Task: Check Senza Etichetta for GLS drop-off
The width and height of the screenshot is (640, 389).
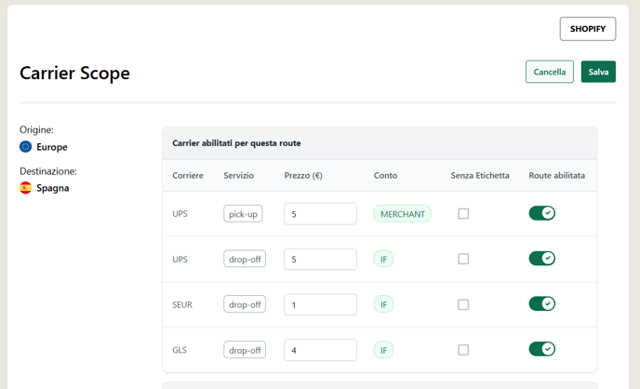Action: click(x=463, y=350)
